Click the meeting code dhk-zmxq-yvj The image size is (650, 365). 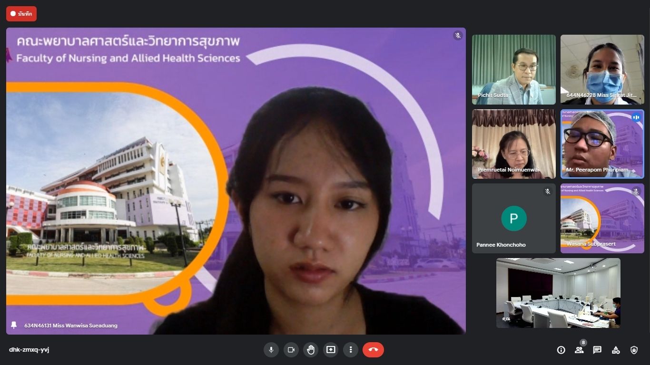pos(29,350)
